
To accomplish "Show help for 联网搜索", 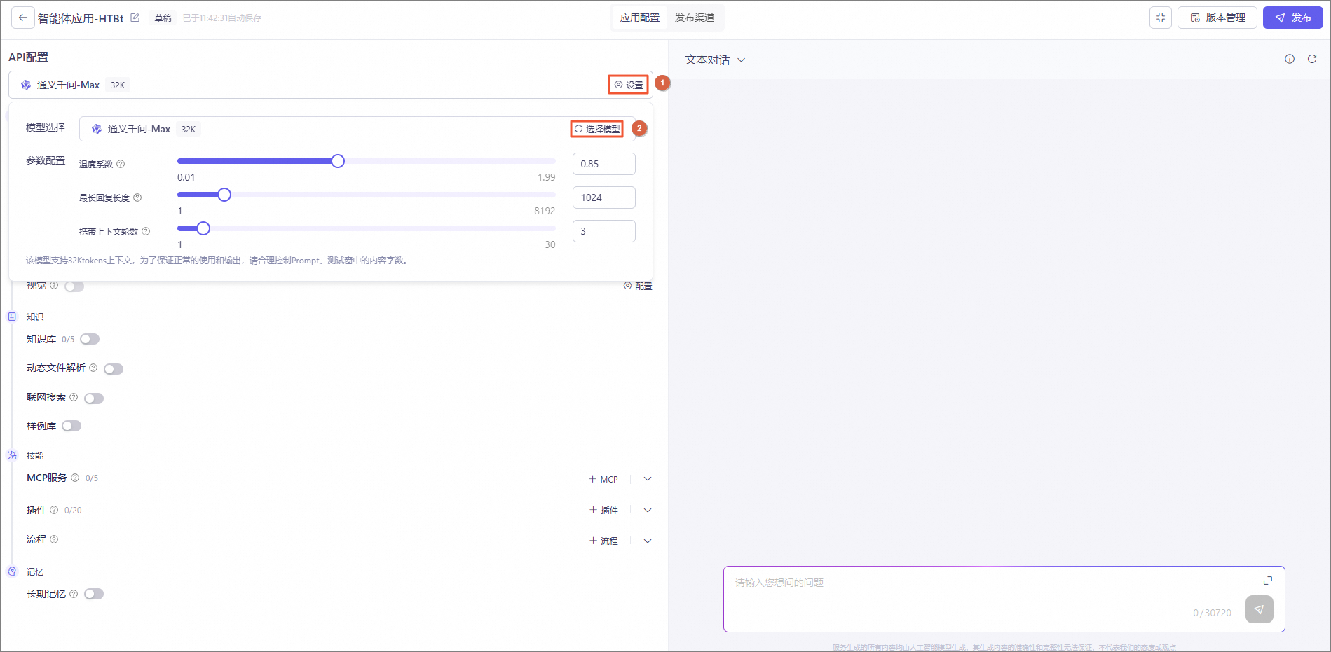I will point(74,397).
